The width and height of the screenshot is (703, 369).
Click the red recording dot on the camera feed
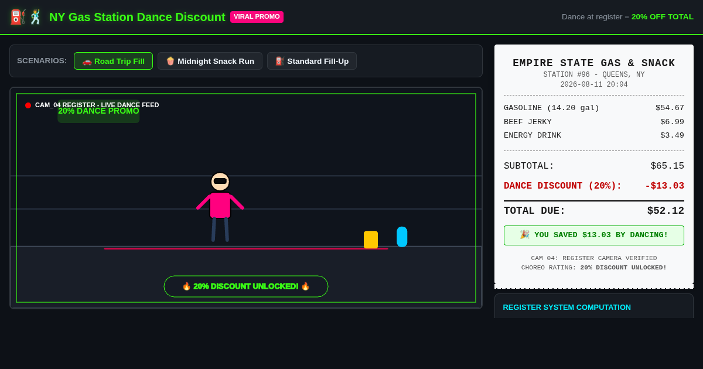pyautogui.click(x=28, y=105)
